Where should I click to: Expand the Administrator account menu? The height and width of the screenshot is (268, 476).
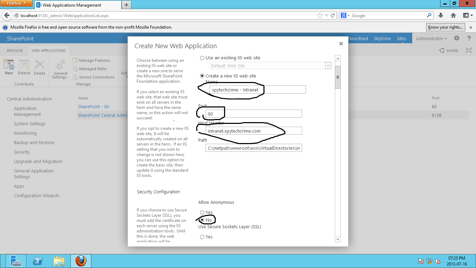pos(432,38)
